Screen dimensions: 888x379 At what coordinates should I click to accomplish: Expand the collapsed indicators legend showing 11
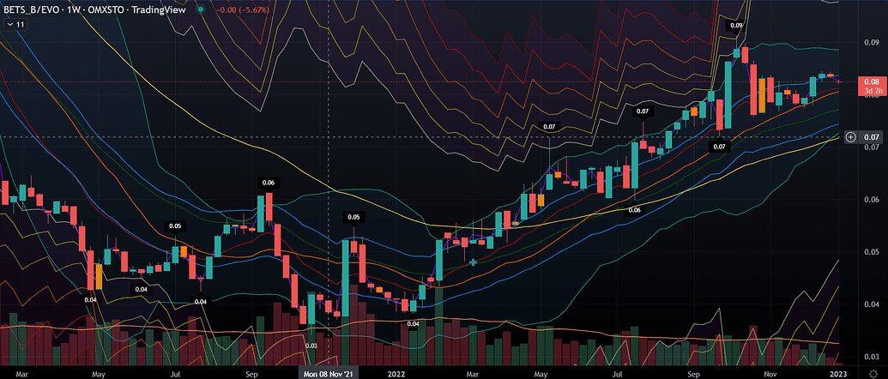coord(14,25)
